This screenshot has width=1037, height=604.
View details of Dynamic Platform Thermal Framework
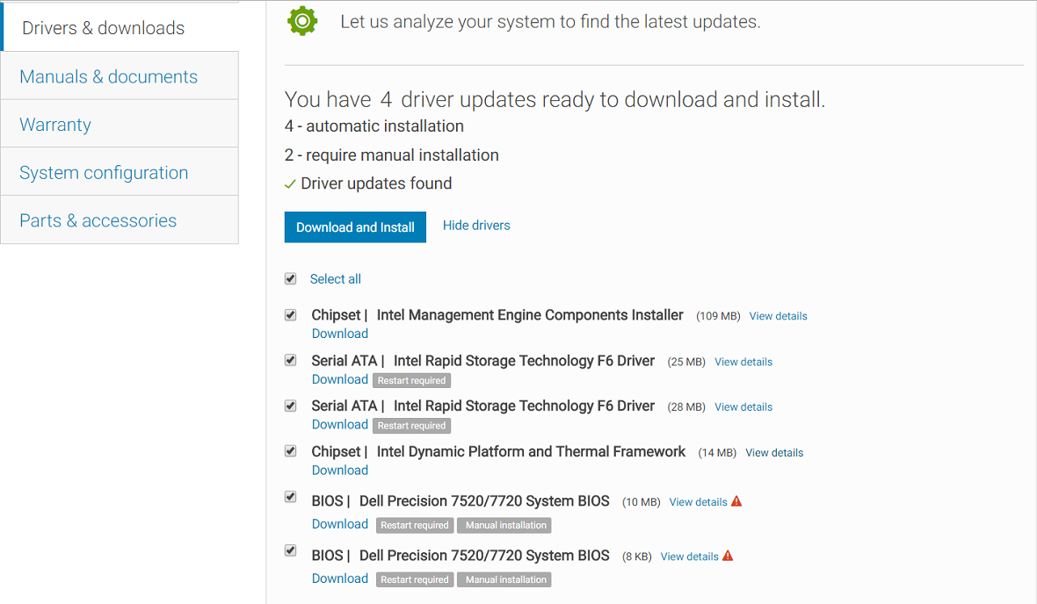774,453
